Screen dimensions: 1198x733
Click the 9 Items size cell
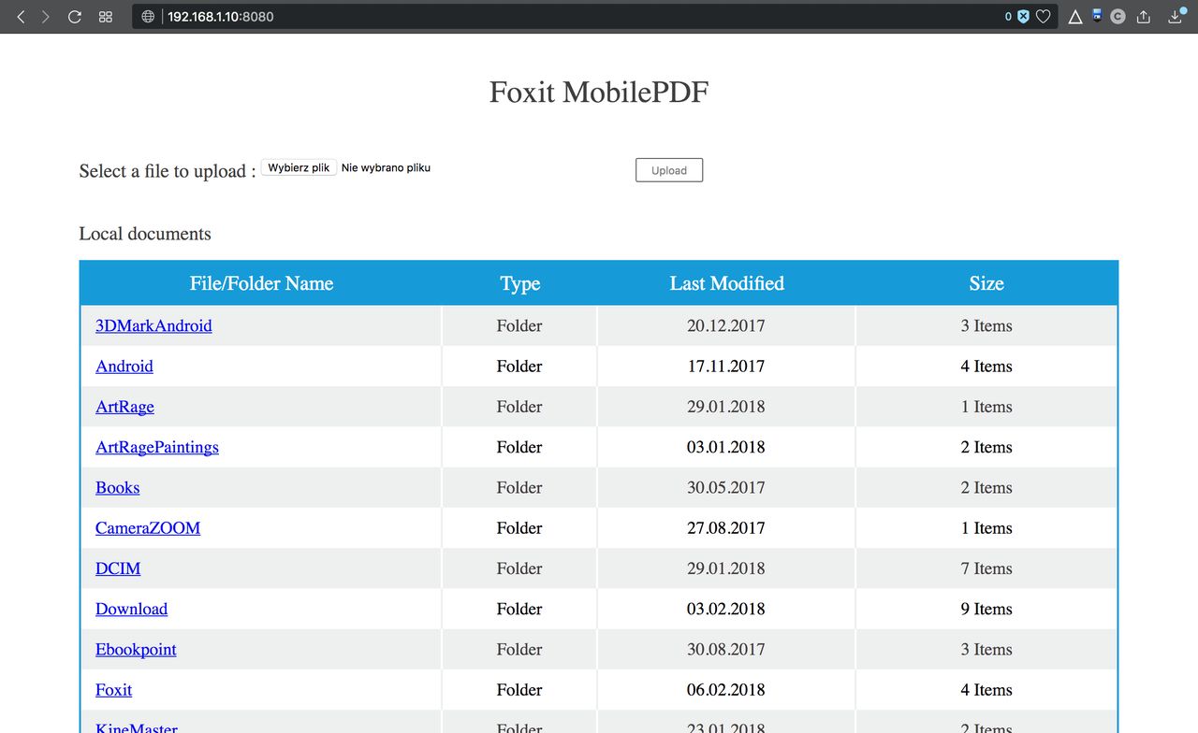[x=986, y=609]
